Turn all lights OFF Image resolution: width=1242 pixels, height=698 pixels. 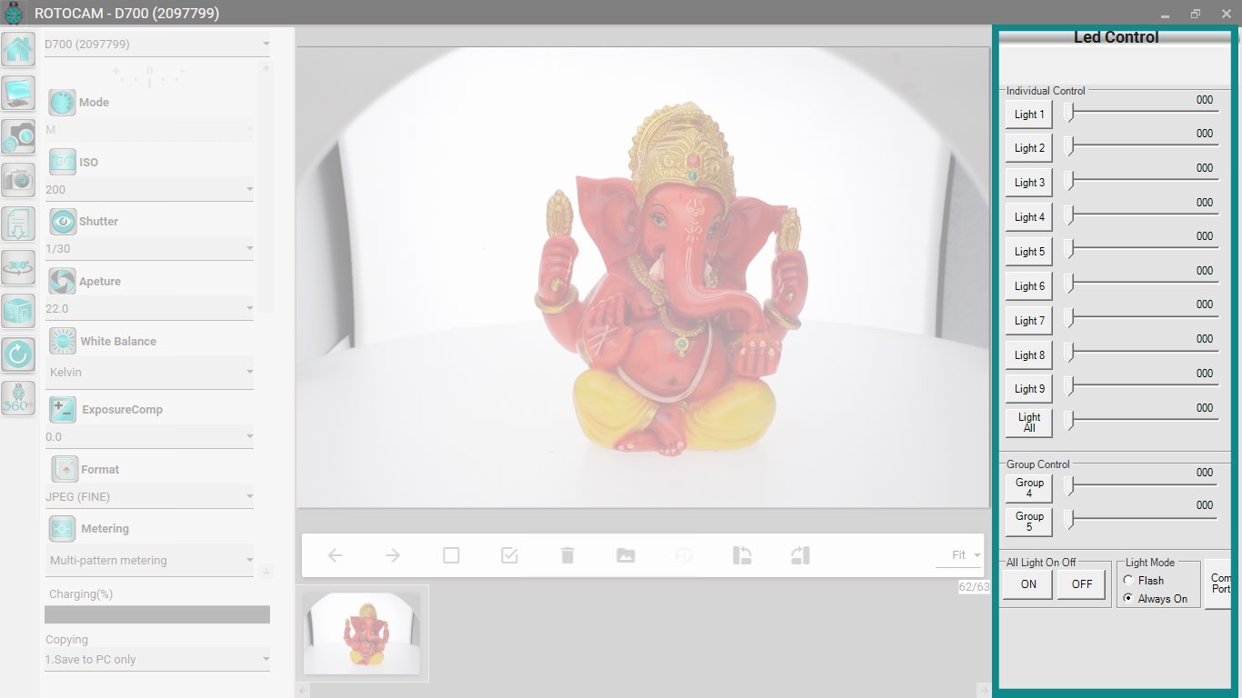[1082, 584]
